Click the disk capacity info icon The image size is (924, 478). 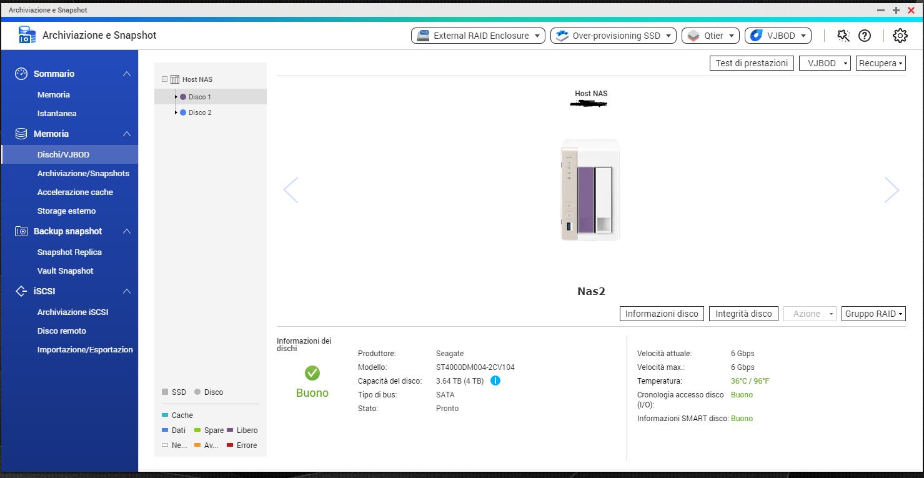click(x=495, y=381)
